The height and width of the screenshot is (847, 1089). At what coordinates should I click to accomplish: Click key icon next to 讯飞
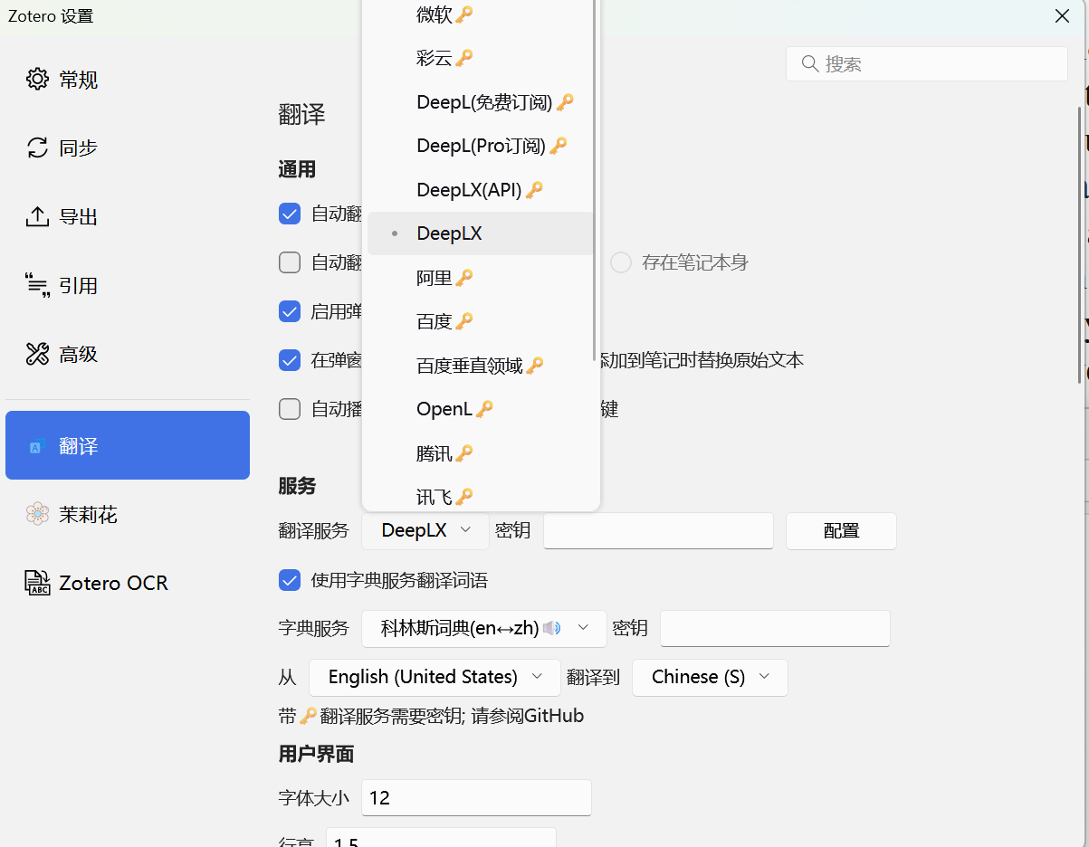coord(464,496)
